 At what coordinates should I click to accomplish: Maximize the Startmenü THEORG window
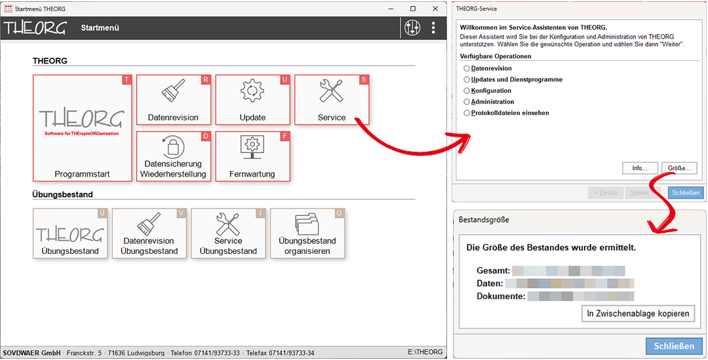[413, 9]
